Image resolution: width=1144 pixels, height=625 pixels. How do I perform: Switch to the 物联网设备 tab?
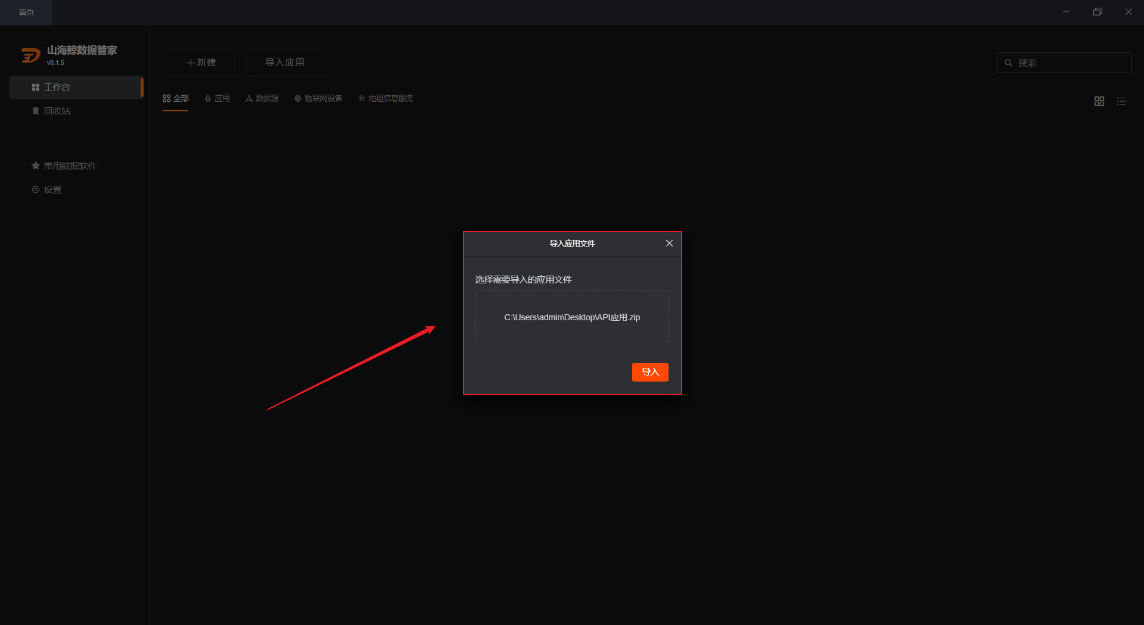tap(318, 98)
